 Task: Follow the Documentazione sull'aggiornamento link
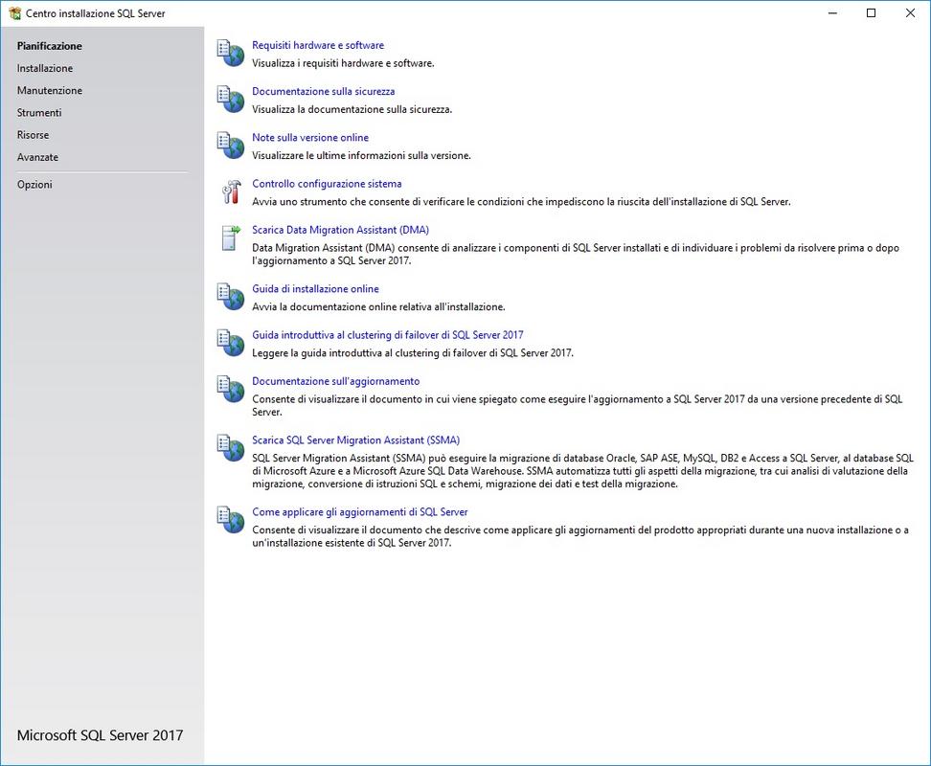tap(335, 381)
